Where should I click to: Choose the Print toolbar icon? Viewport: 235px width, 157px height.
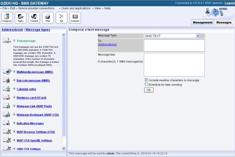click(48, 18)
